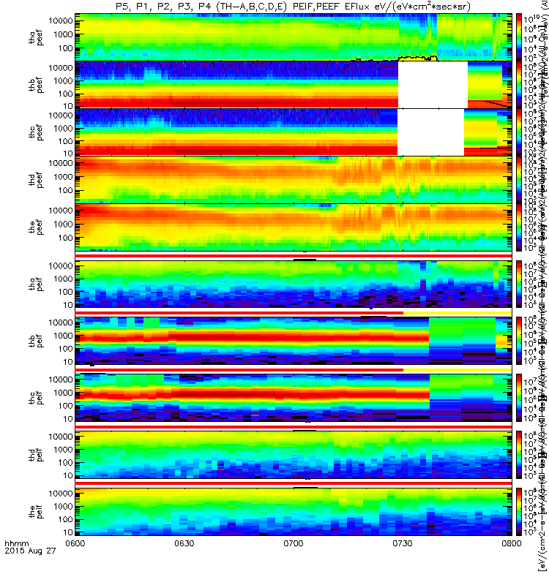
Task: Select the 'thd peif' panel axis label
Action: [36, 455]
